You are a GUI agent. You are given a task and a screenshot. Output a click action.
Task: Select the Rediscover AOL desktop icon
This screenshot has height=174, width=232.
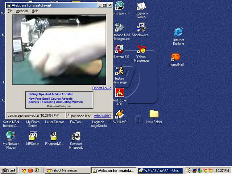click(120, 92)
